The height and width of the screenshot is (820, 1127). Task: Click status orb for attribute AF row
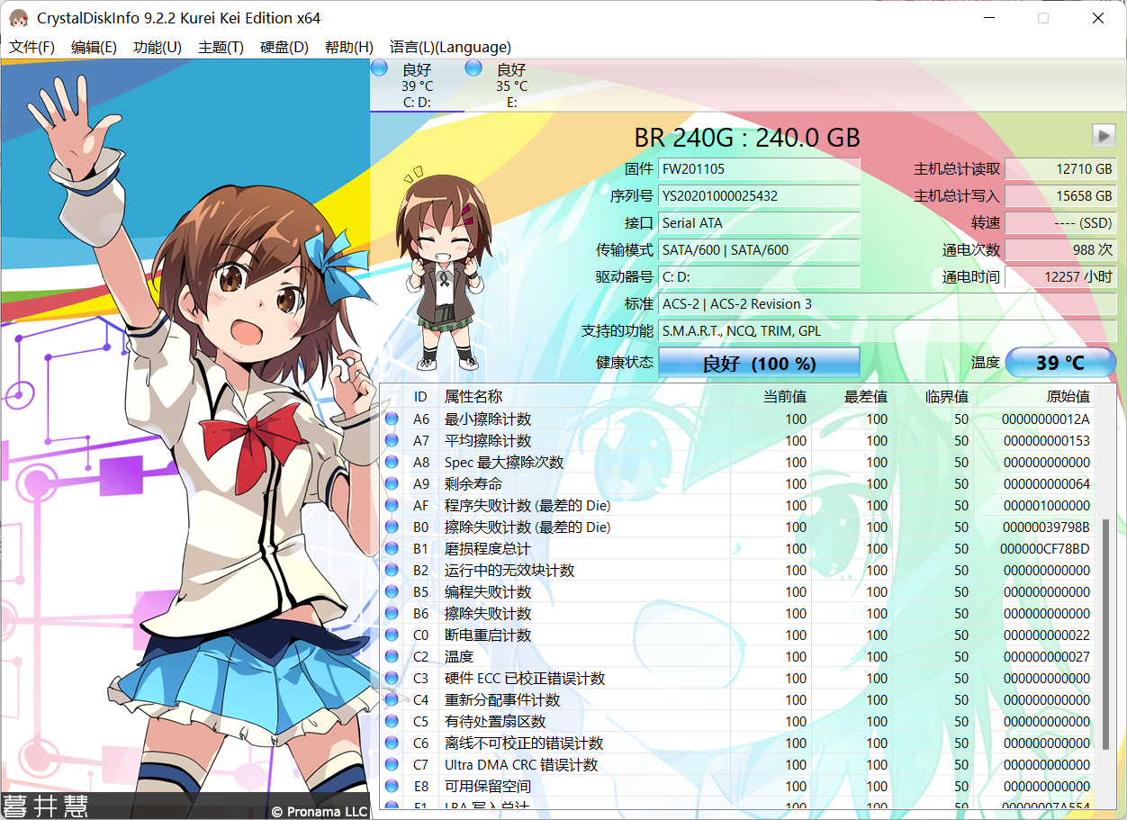click(x=392, y=505)
